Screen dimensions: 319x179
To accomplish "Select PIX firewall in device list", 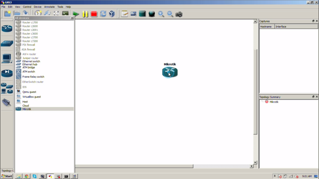I will 28,45.
